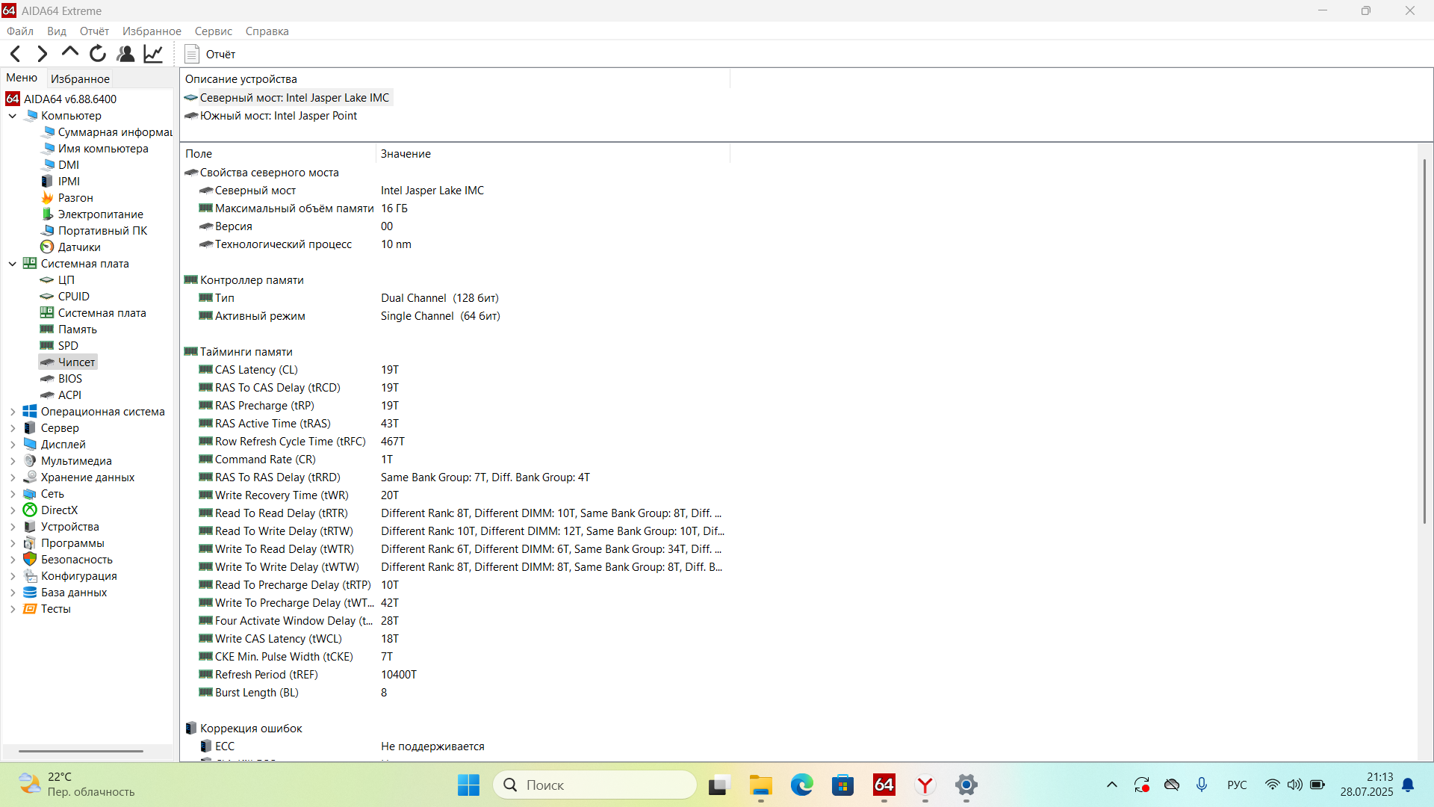Launch Yandex browser from taskbar
Screen dimensions: 1434x807
[925, 785]
